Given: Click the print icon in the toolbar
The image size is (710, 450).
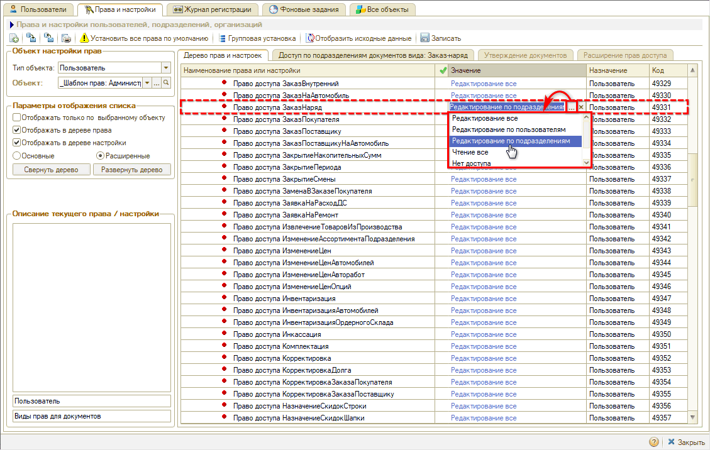Looking at the screenshot, I should pos(66,38).
